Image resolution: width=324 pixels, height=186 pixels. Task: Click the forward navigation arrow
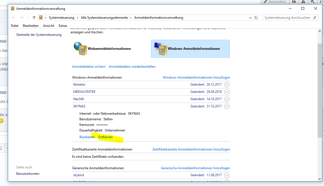(22, 18)
